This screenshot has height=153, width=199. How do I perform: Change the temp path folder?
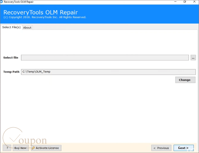(185, 80)
